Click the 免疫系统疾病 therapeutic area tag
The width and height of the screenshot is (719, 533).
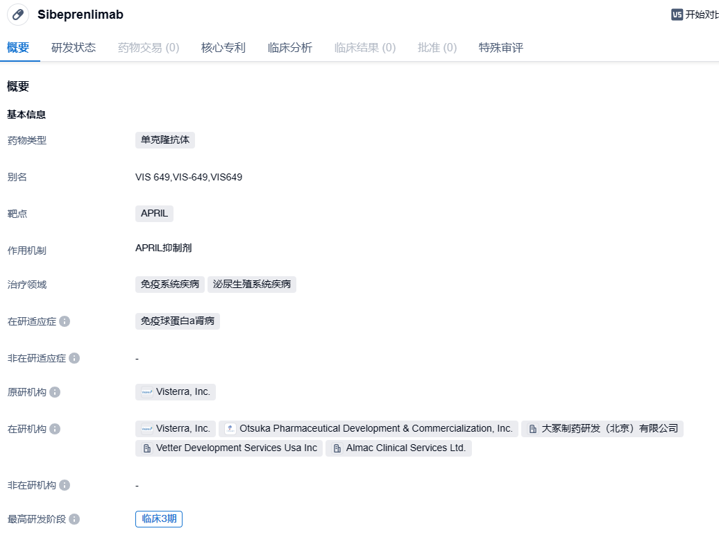(x=170, y=284)
